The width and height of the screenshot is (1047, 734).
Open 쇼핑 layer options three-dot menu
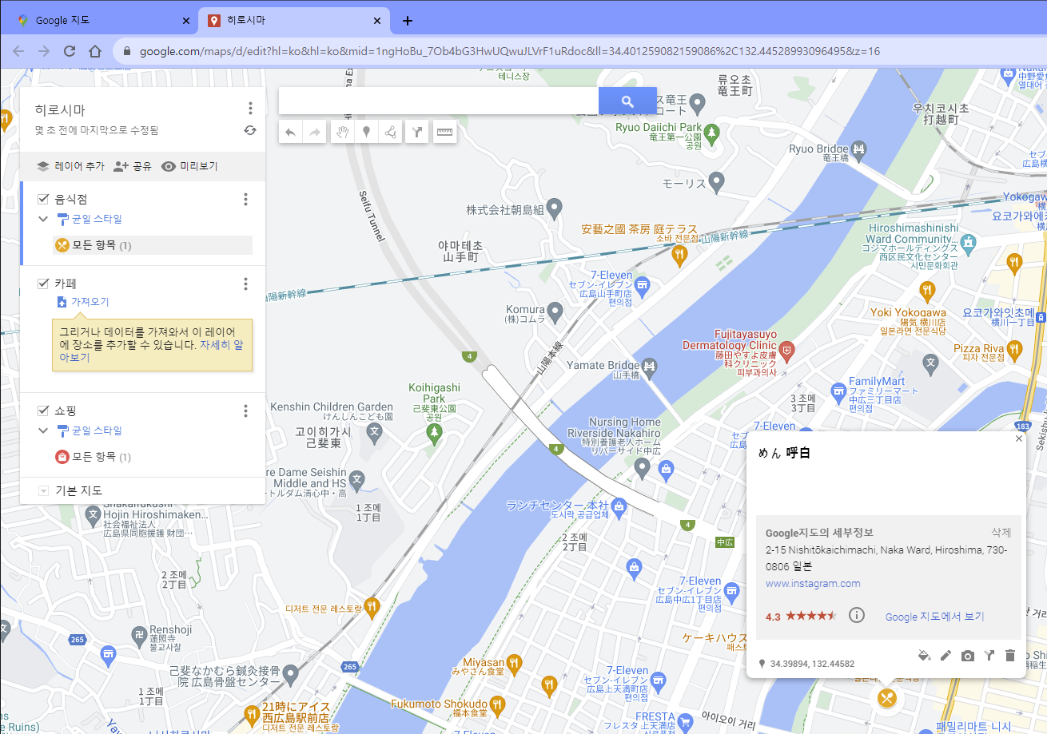245,411
